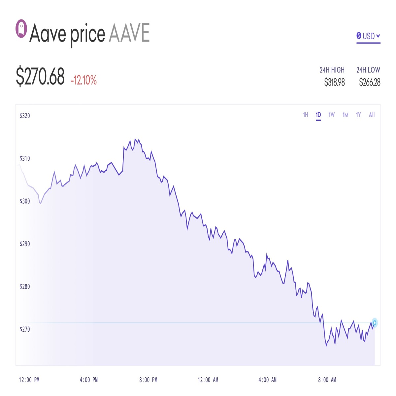396x396 pixels.
Task: Click the chart peak near 8:00 PM
Action: click(x=135, y=139)
